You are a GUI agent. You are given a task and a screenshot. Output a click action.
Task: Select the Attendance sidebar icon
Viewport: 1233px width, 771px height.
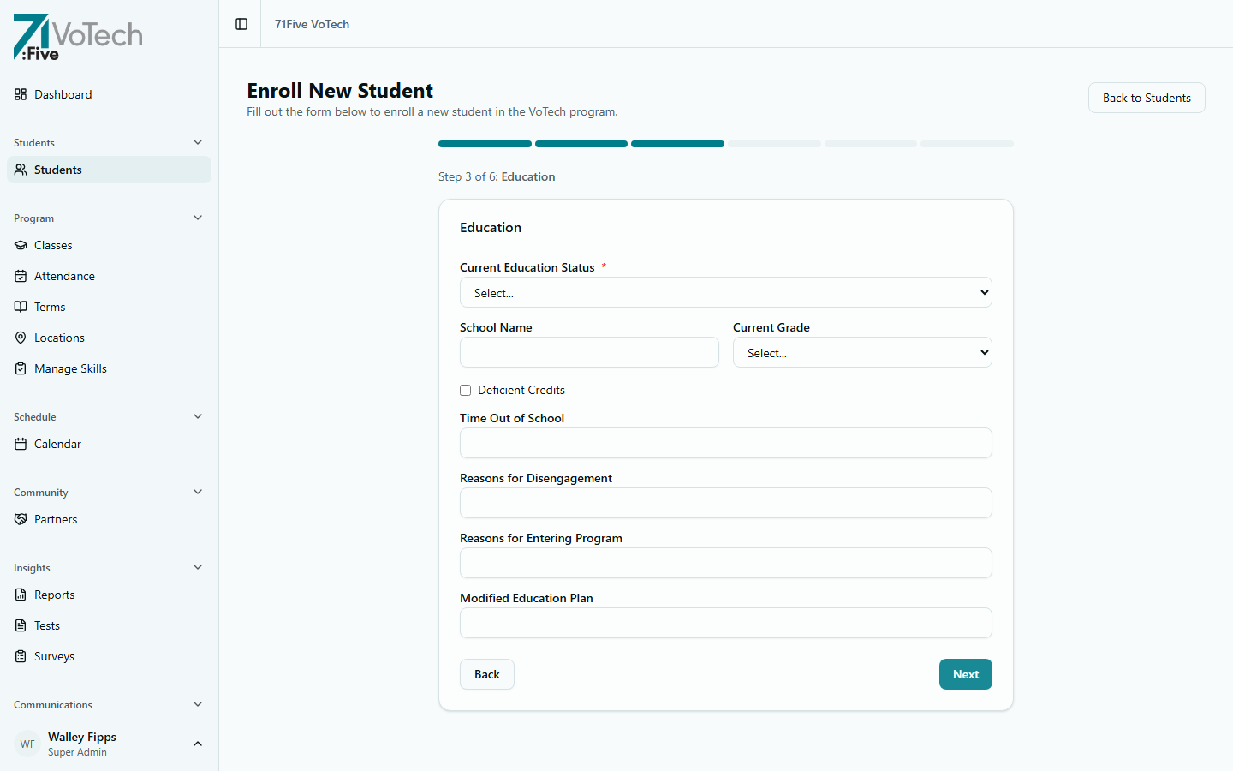click(21, 276)
